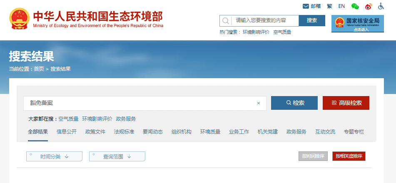Click the 首页 breadcrumb link

click(39, 69)
